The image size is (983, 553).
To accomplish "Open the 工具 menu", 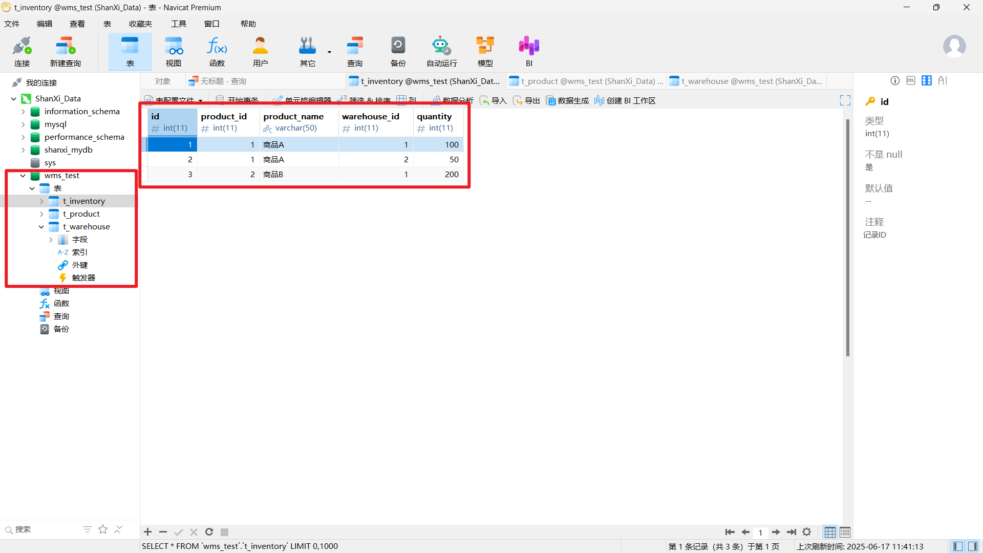I will click(178, 24).
